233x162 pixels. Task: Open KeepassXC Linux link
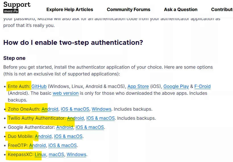[x=40, y=154]
